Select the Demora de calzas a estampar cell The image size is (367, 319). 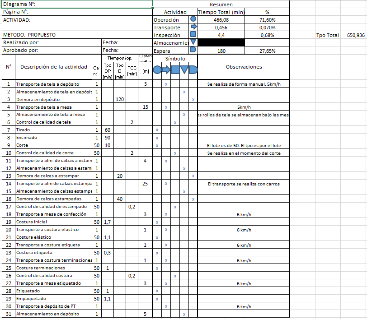tap(54, 176)
